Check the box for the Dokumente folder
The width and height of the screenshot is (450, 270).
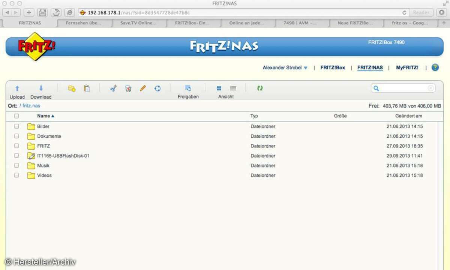pyautogui.click(x=16, y=136)
